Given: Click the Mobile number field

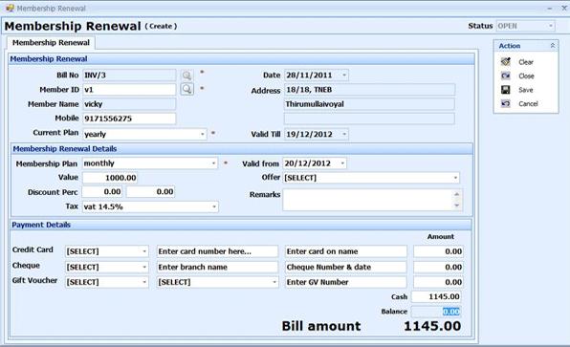Looking at the screenshot, I should (129, 119).
